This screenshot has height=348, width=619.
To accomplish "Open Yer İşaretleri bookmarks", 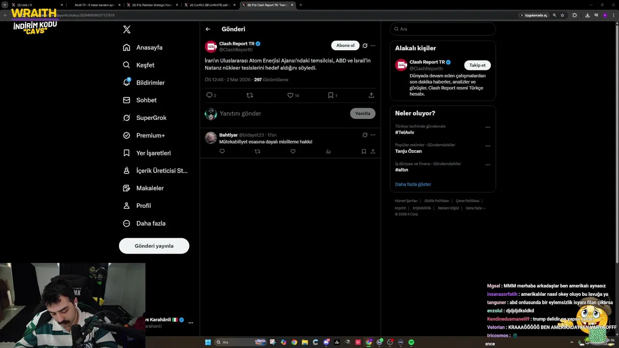I will tap(147, 153).
